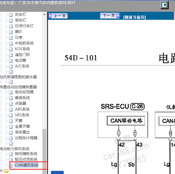Open the 刹车灯 tree item
This screenshot has width=175, height=174.
point(20,14)
